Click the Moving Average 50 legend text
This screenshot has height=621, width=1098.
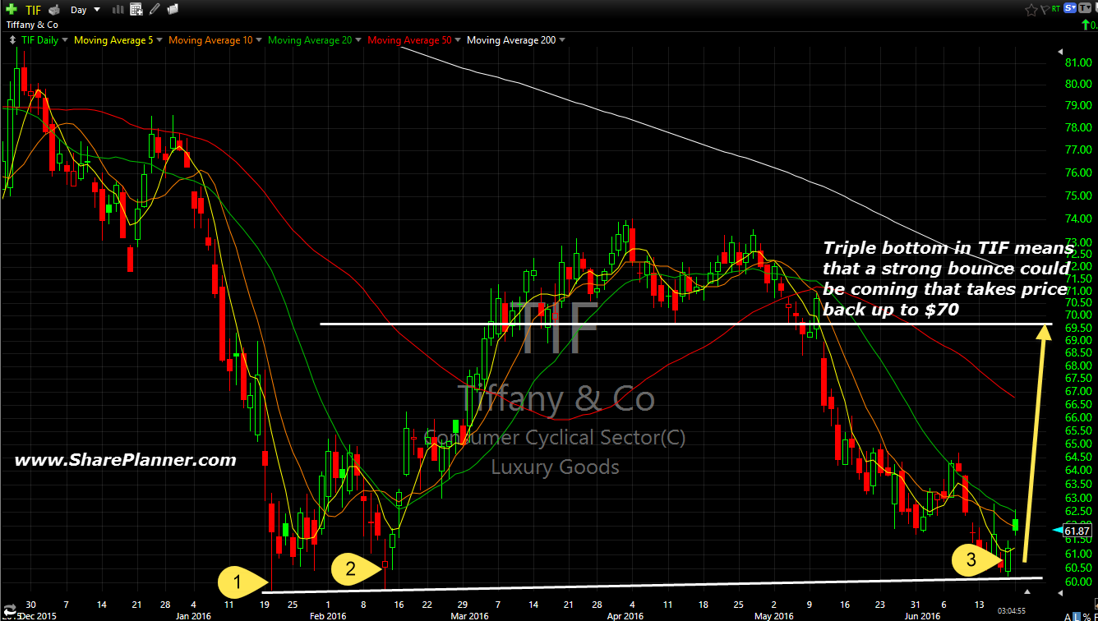(x=409, y=40)
